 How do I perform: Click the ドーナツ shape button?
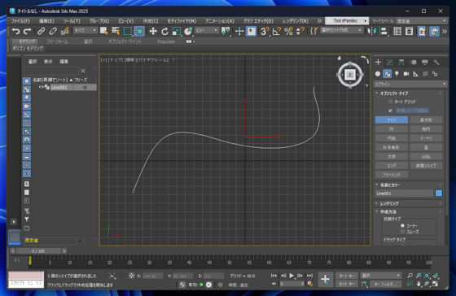426,138
